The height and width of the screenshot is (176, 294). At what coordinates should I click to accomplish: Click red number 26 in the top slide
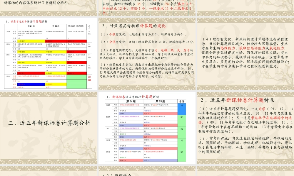coord(167,4)
